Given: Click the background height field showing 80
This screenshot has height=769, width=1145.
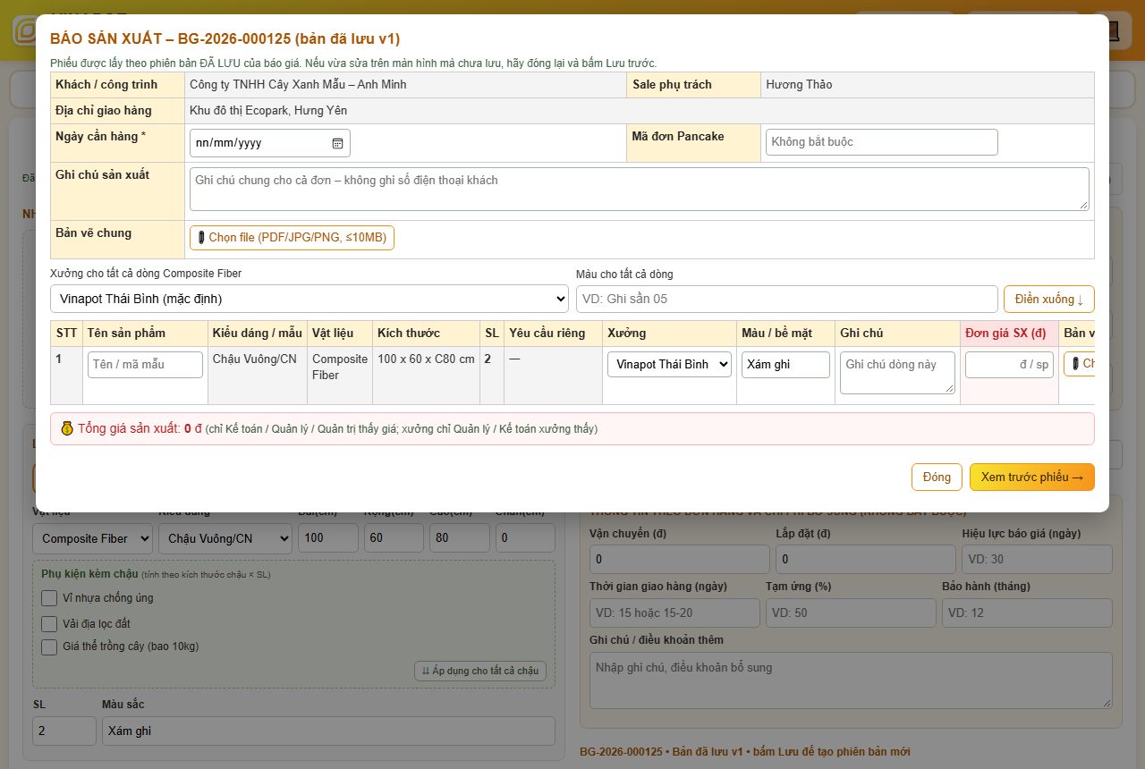Looking at the screenshot, I should [x=460, y=538].
